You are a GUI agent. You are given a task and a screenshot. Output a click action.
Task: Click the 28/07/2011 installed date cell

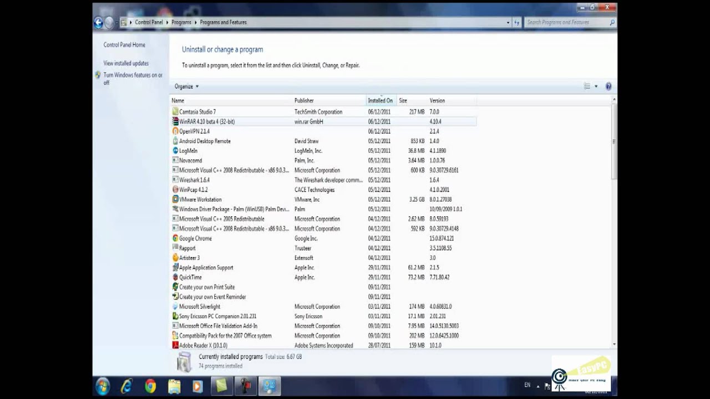point(379,345)
